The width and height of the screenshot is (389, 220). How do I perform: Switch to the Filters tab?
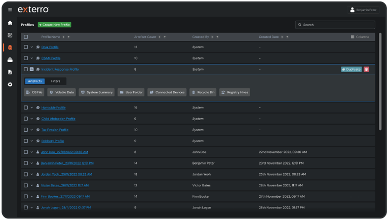point(56,81)
